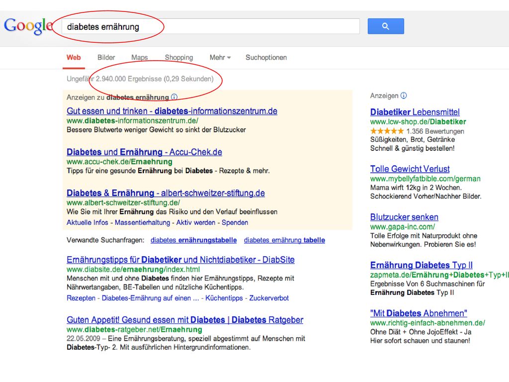This screenshot has height=382, width=509.
Task: Switch to the Bilder tab
Action: 106,58
